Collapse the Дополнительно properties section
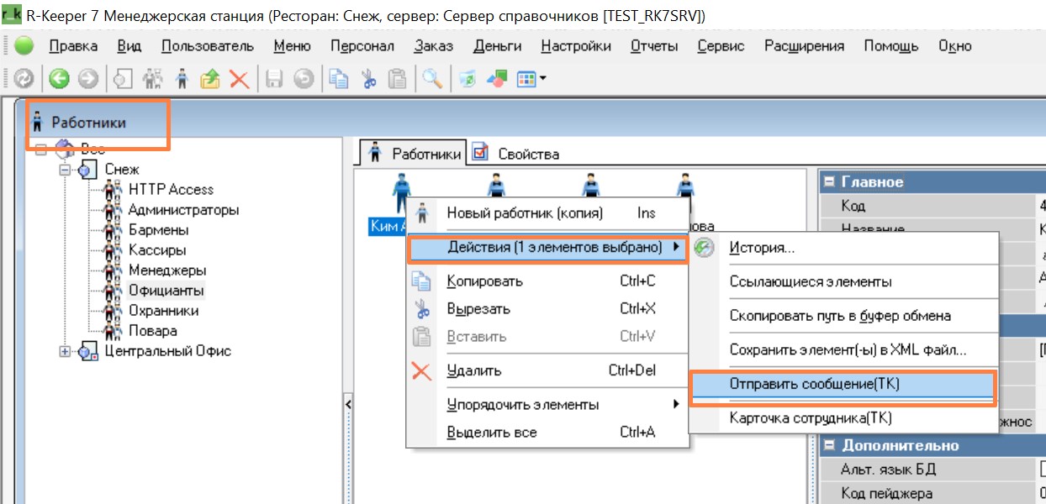Screen dimensions: 1046x504 829,445
